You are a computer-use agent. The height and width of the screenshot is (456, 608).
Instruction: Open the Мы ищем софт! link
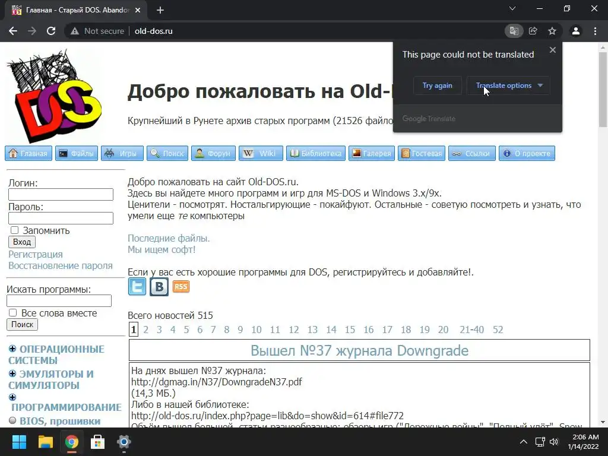(x=161, y=249)
